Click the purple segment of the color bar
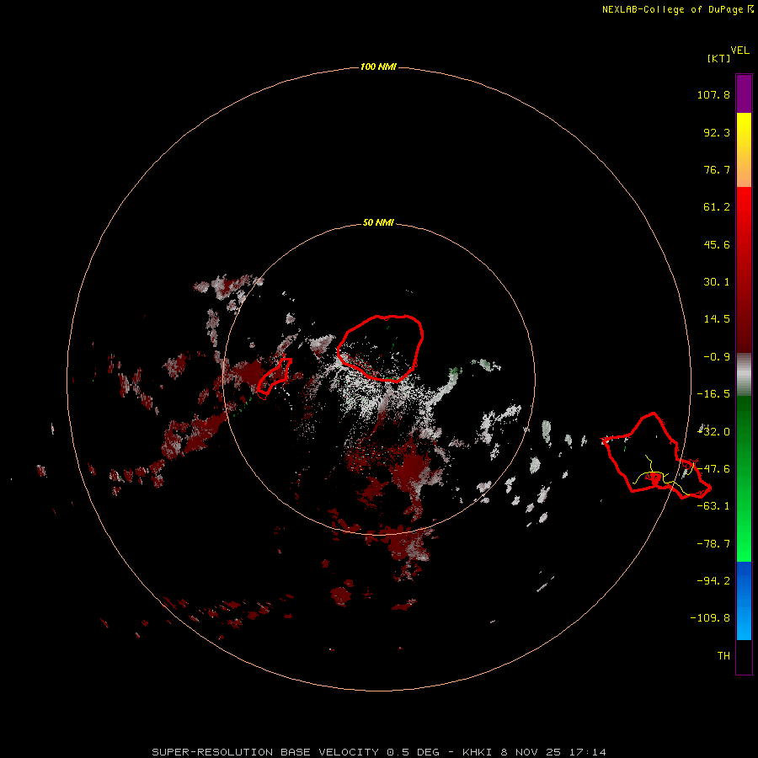Image resolution: width=758 pixels, height=758 pixels. (x=744, y=93)
